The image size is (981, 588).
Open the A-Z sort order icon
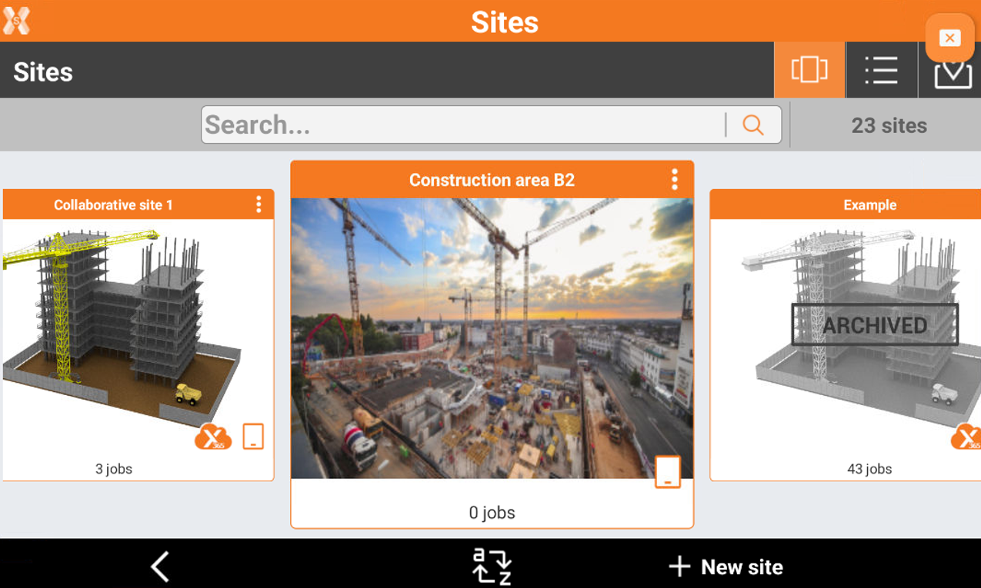pyautogui.click(x=492, y=566)
